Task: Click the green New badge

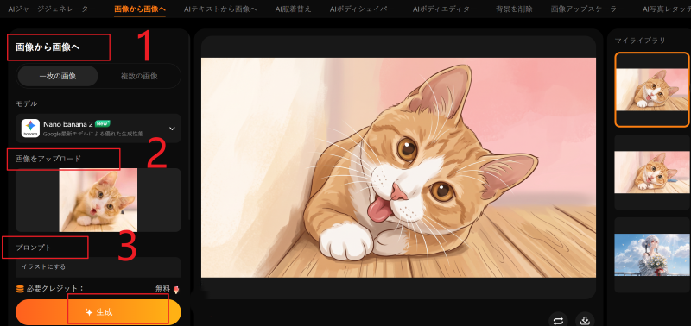Action: [102, 123]
